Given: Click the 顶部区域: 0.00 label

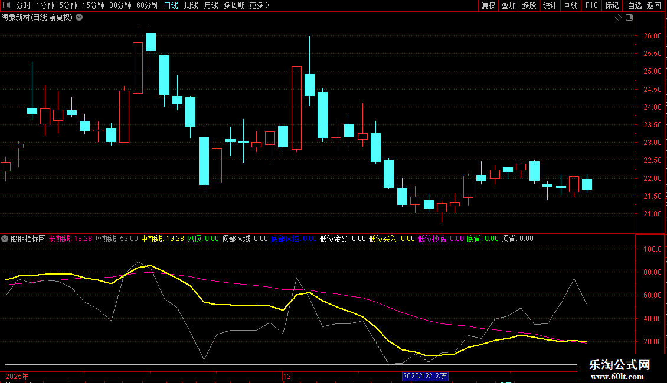Looking at the screenshot, I should [x=244, y=239].
